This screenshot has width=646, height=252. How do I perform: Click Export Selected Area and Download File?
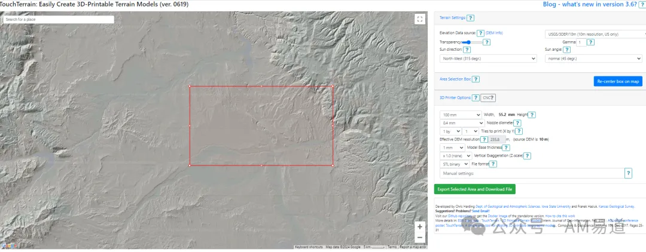pos(474,189)
